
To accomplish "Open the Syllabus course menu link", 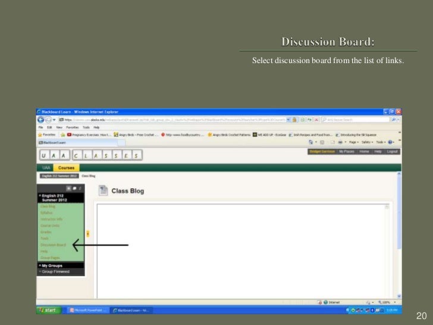I will click(x=46, y=213).
